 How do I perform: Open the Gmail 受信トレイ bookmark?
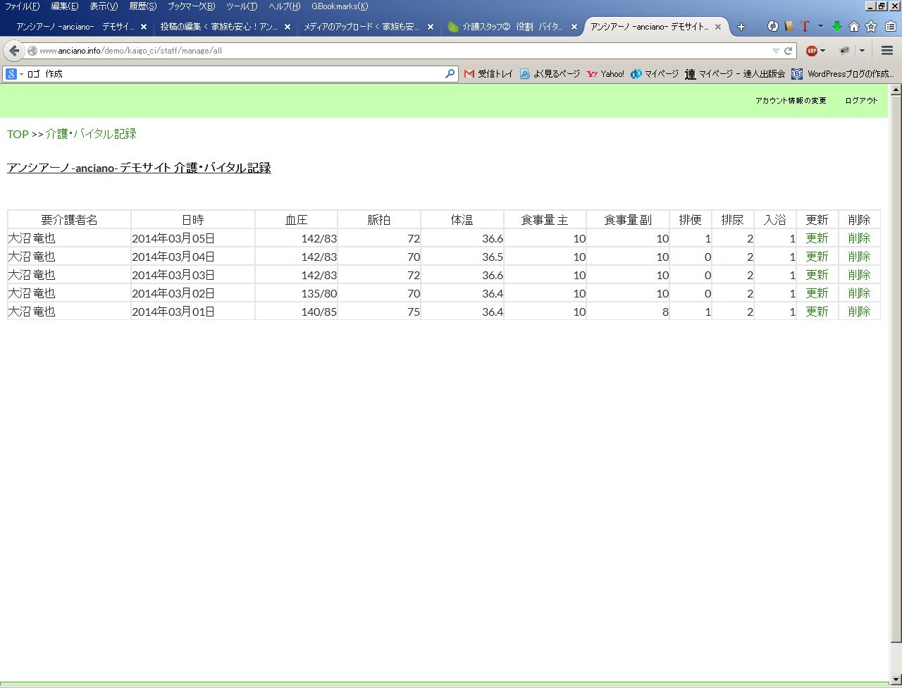click(488, 74)
